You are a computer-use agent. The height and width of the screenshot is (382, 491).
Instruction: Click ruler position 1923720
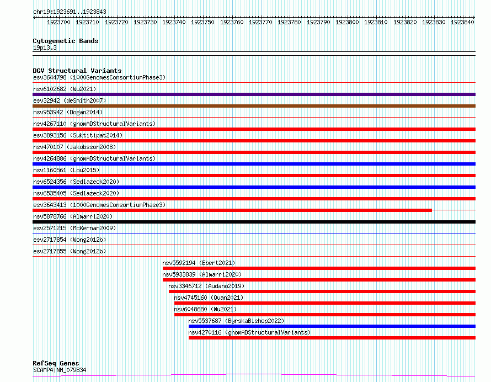pos(116,22)
